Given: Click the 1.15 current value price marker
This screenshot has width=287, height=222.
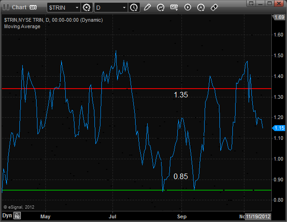Looking at the screenshot, I should click(x=279, y=128).
